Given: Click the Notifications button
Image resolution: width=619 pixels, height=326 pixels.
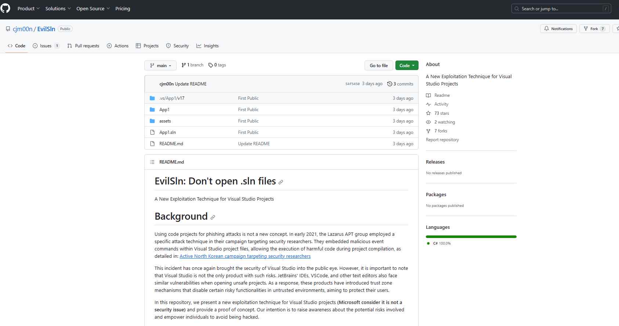Looking at the screenshot, I should 558,29.
